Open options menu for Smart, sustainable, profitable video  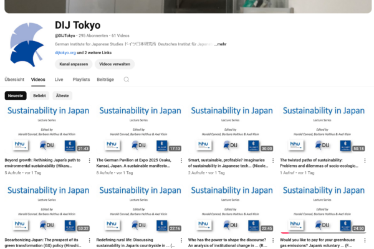point(273,161)
